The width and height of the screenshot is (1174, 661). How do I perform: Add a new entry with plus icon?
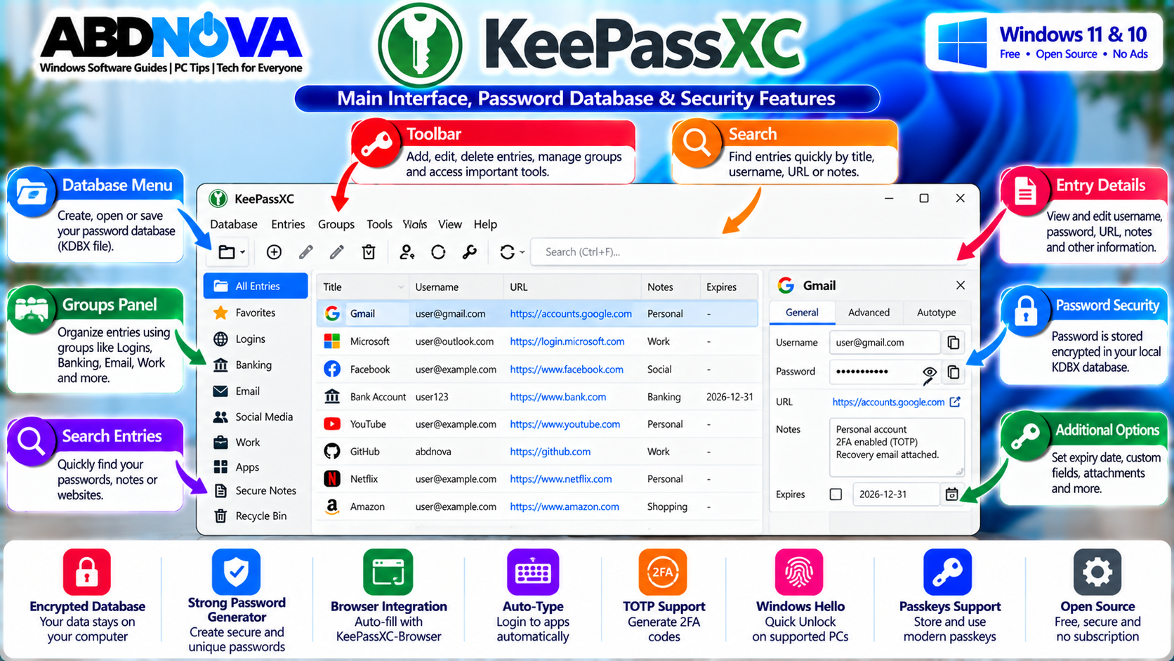274,252
